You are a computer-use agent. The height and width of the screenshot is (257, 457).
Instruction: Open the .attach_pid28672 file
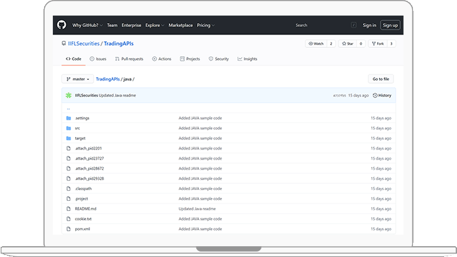[89, 168]
